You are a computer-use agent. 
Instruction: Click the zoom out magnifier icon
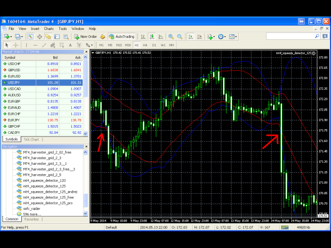pos(179,37)
